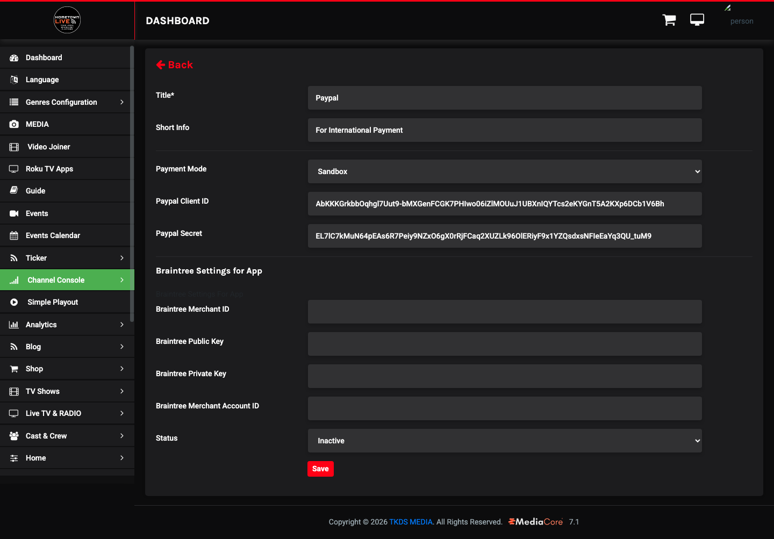
Task: Click the Dashboard gauge icon in sidebar
Action: (x=14, y=58)
